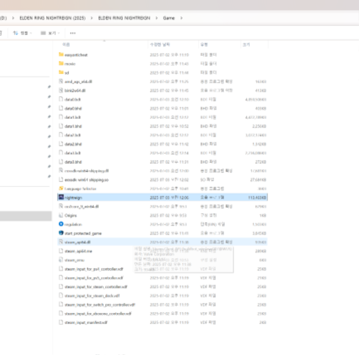359x355 pixels.
Task: Select the data3.bdt file name
Action: 73,153
